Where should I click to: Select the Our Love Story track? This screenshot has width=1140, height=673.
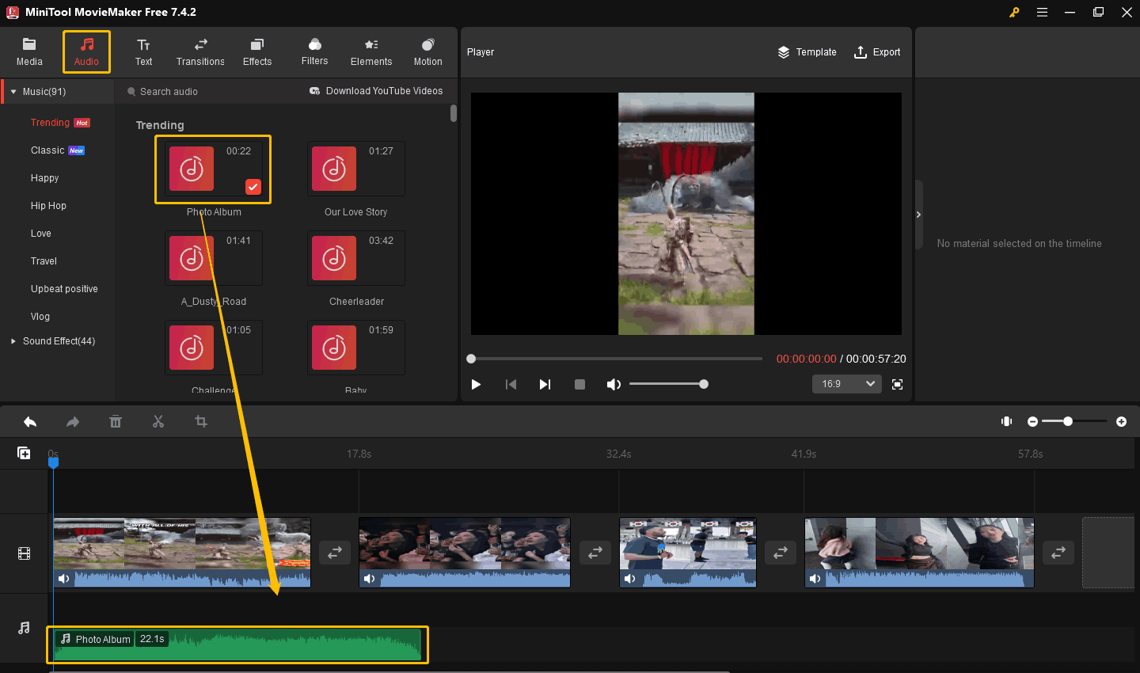pos(356,169)
